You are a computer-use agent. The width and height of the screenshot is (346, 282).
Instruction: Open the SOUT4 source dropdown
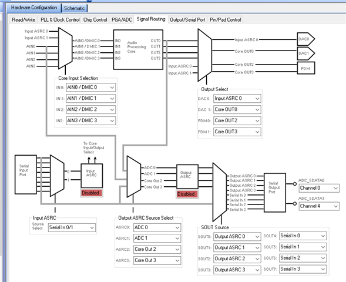(x=303, y=236)
